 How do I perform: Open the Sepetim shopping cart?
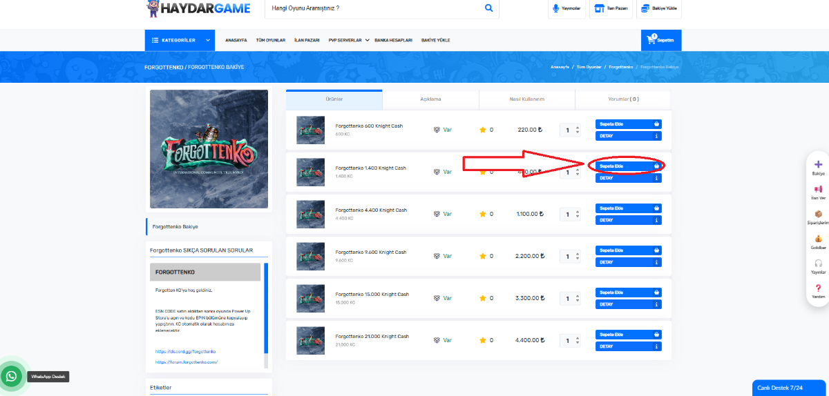[660, 40]
